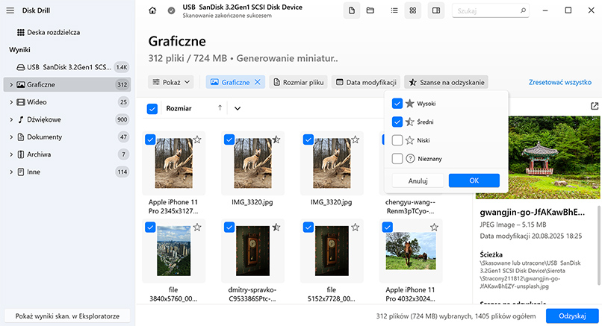
Task: Expand the Wideo category
Action: pyautogui.click(x=11, y=102)
